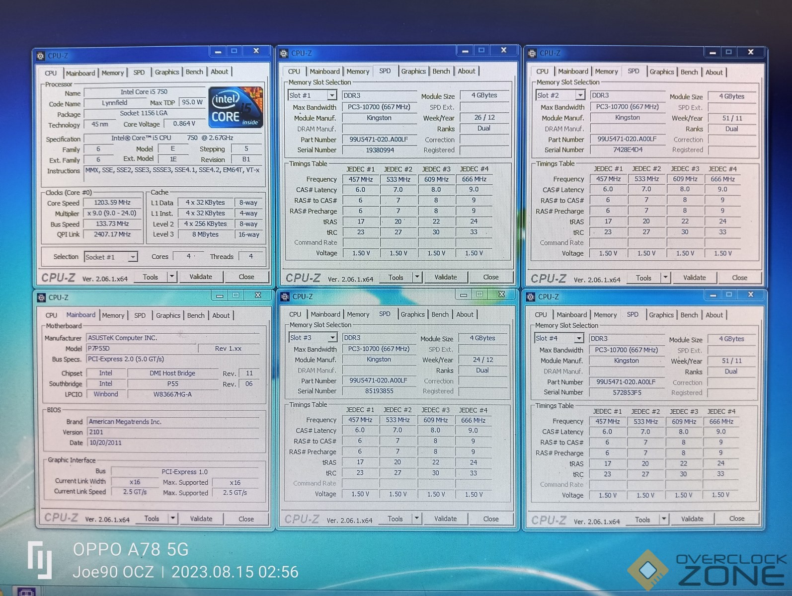Viewport: 792px width, 596px height.
Task: Click the Instructions field listing MMX, SSE
Action: pyautogui.click(x=174, y=175)
